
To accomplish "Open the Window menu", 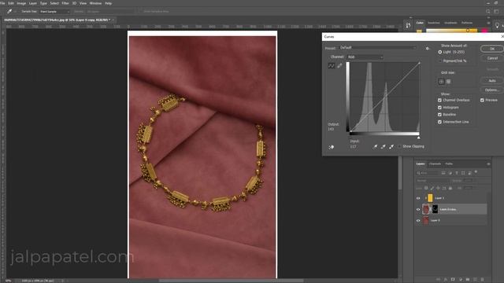I will tap(95, 3).
